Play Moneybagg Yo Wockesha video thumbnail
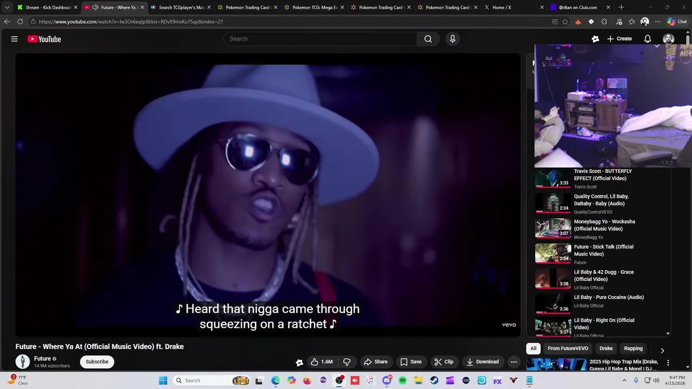Screen dimensions: 692x389 553,228
